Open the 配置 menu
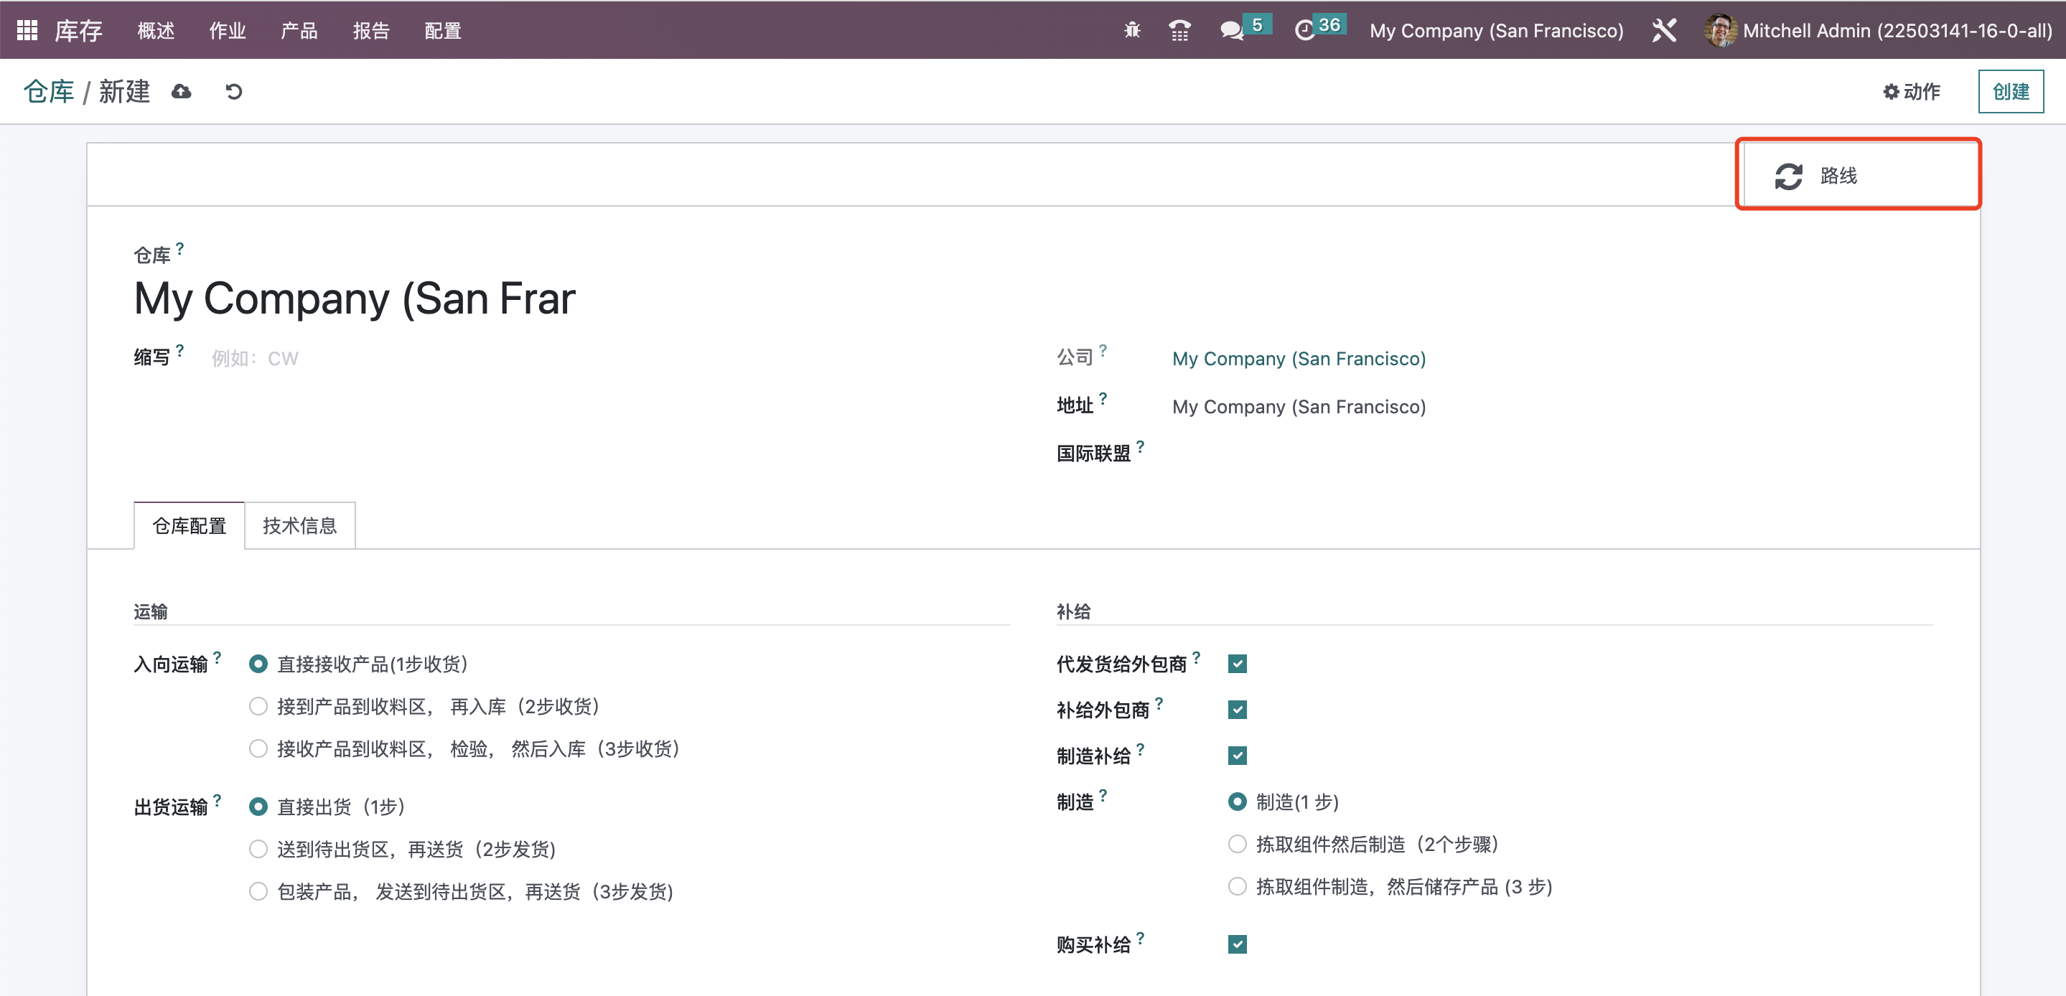 pos(443,30)
